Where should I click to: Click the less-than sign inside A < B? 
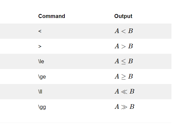123,31
